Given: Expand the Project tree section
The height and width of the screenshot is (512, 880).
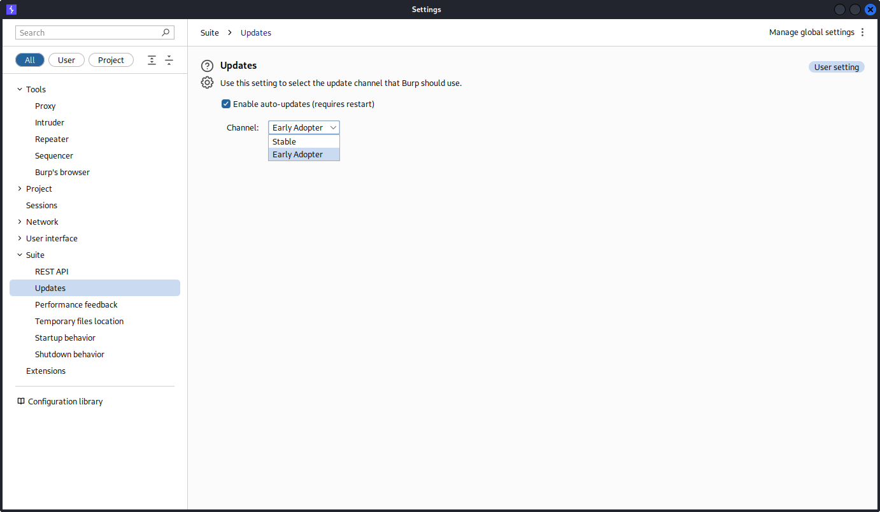Looking at the screenshot, I should coord(20,188).
